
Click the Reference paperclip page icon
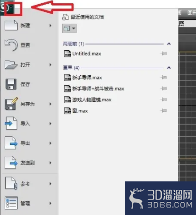(11, 183)
